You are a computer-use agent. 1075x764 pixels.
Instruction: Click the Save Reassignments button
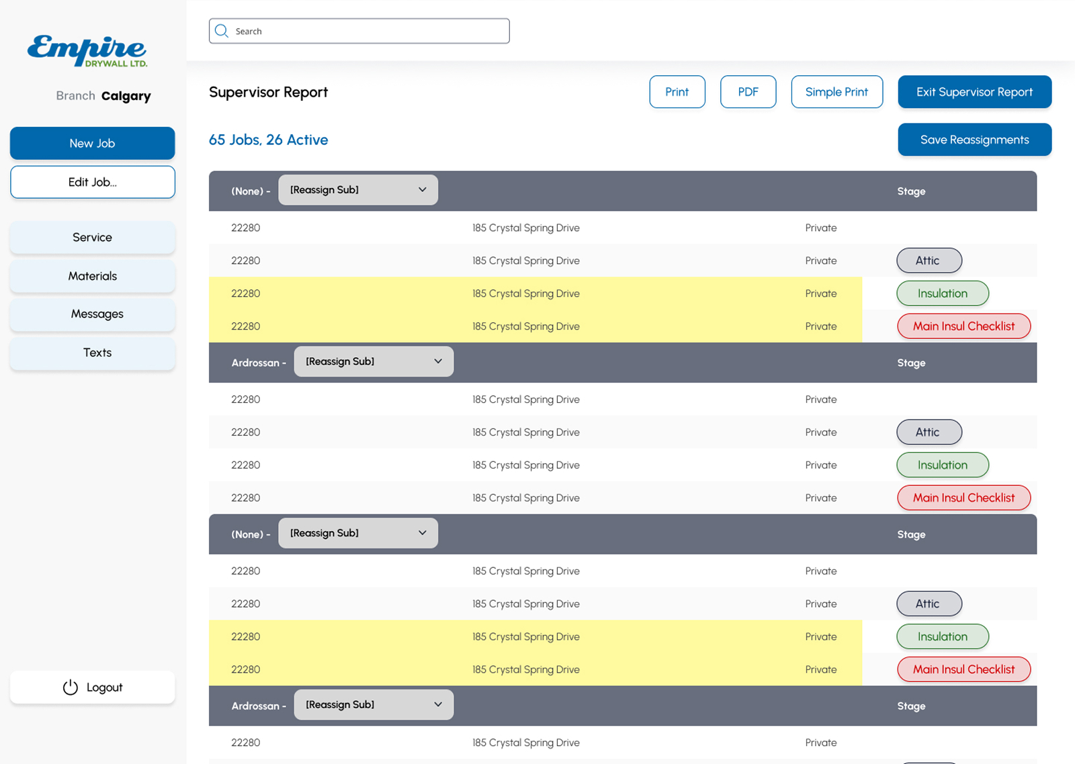(974, 140)
